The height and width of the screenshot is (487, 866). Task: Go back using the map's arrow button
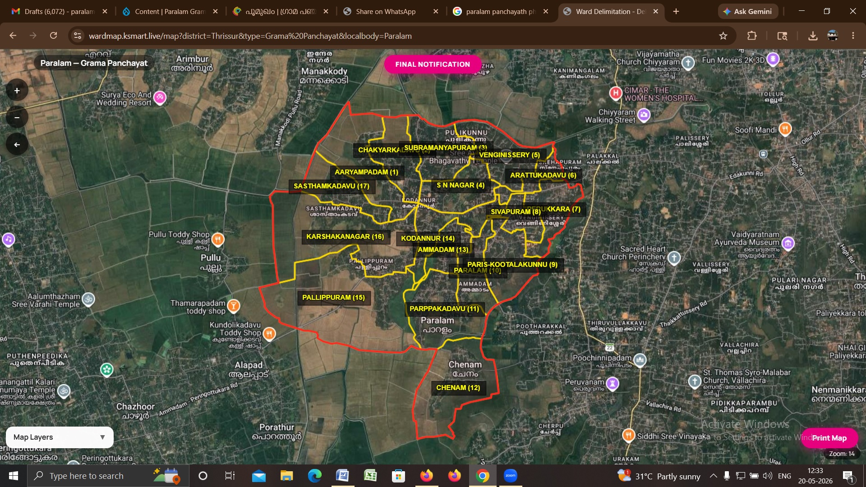point(17,145)
